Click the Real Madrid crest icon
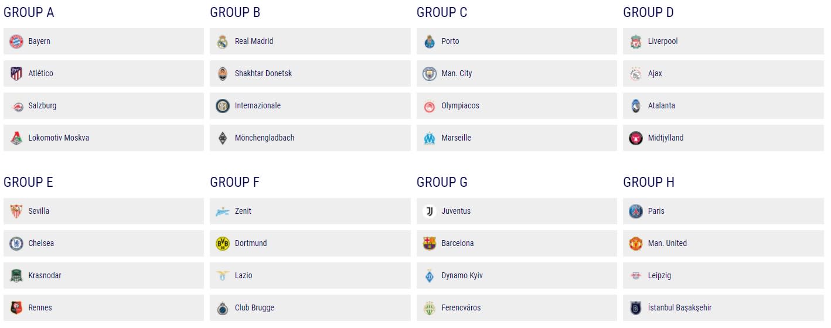This screenshot has width=831, height=328. [x=223, y=42]
